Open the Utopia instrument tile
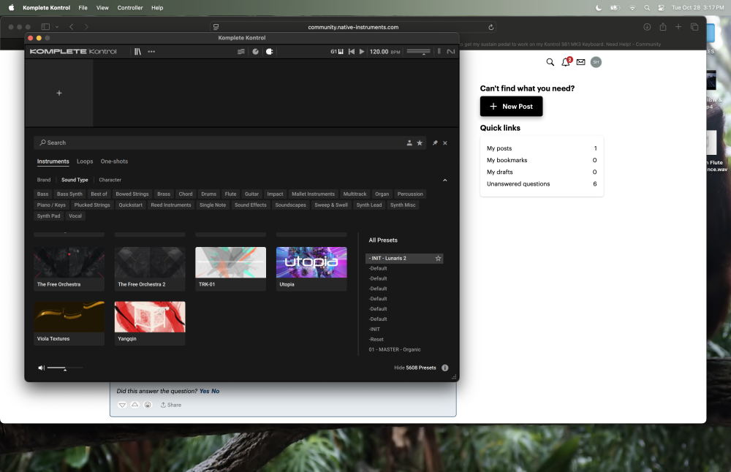731x472 pixels. point(311,269)
